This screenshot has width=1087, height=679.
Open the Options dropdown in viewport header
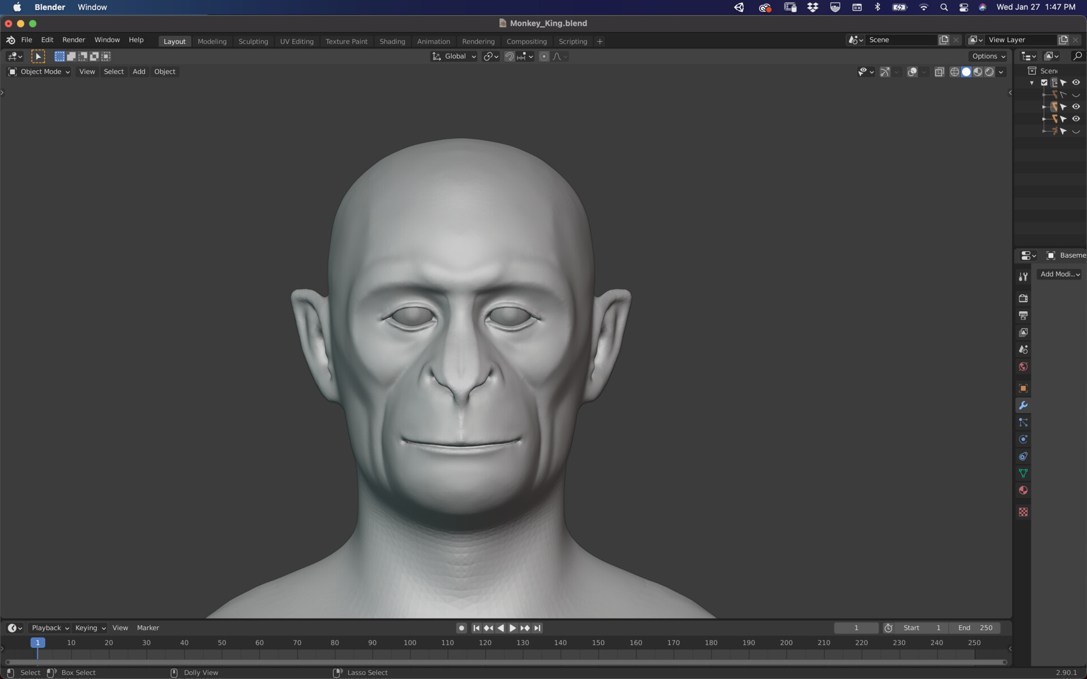click(x=988, y=56)
